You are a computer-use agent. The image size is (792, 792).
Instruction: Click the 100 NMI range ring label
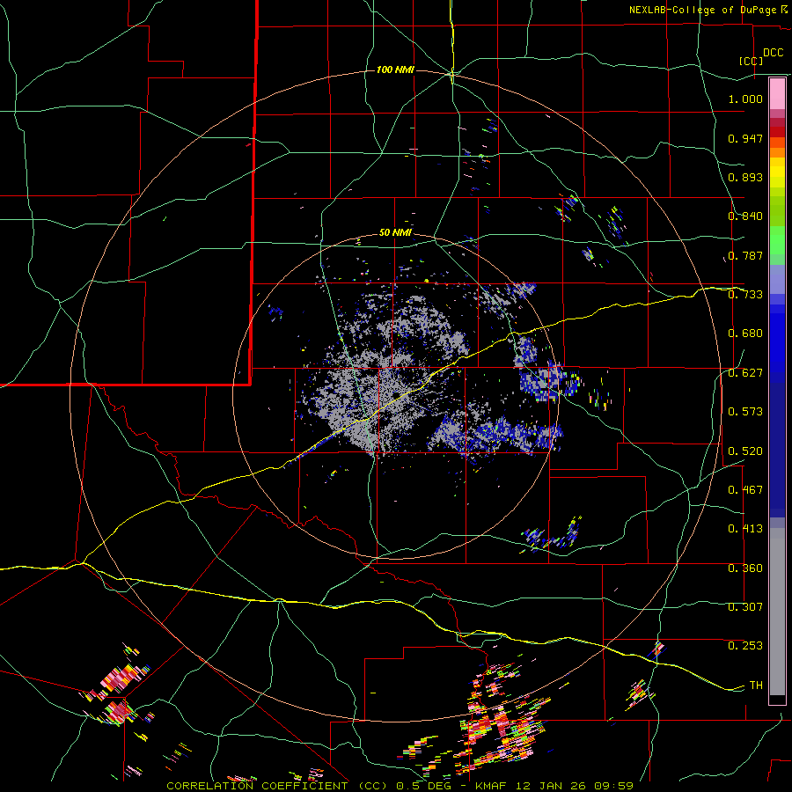click(395, 70)
